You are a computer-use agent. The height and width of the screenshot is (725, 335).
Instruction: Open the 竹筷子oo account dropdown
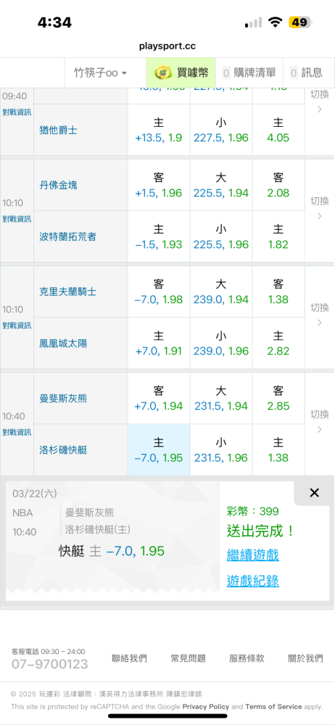tap(101, 73)
